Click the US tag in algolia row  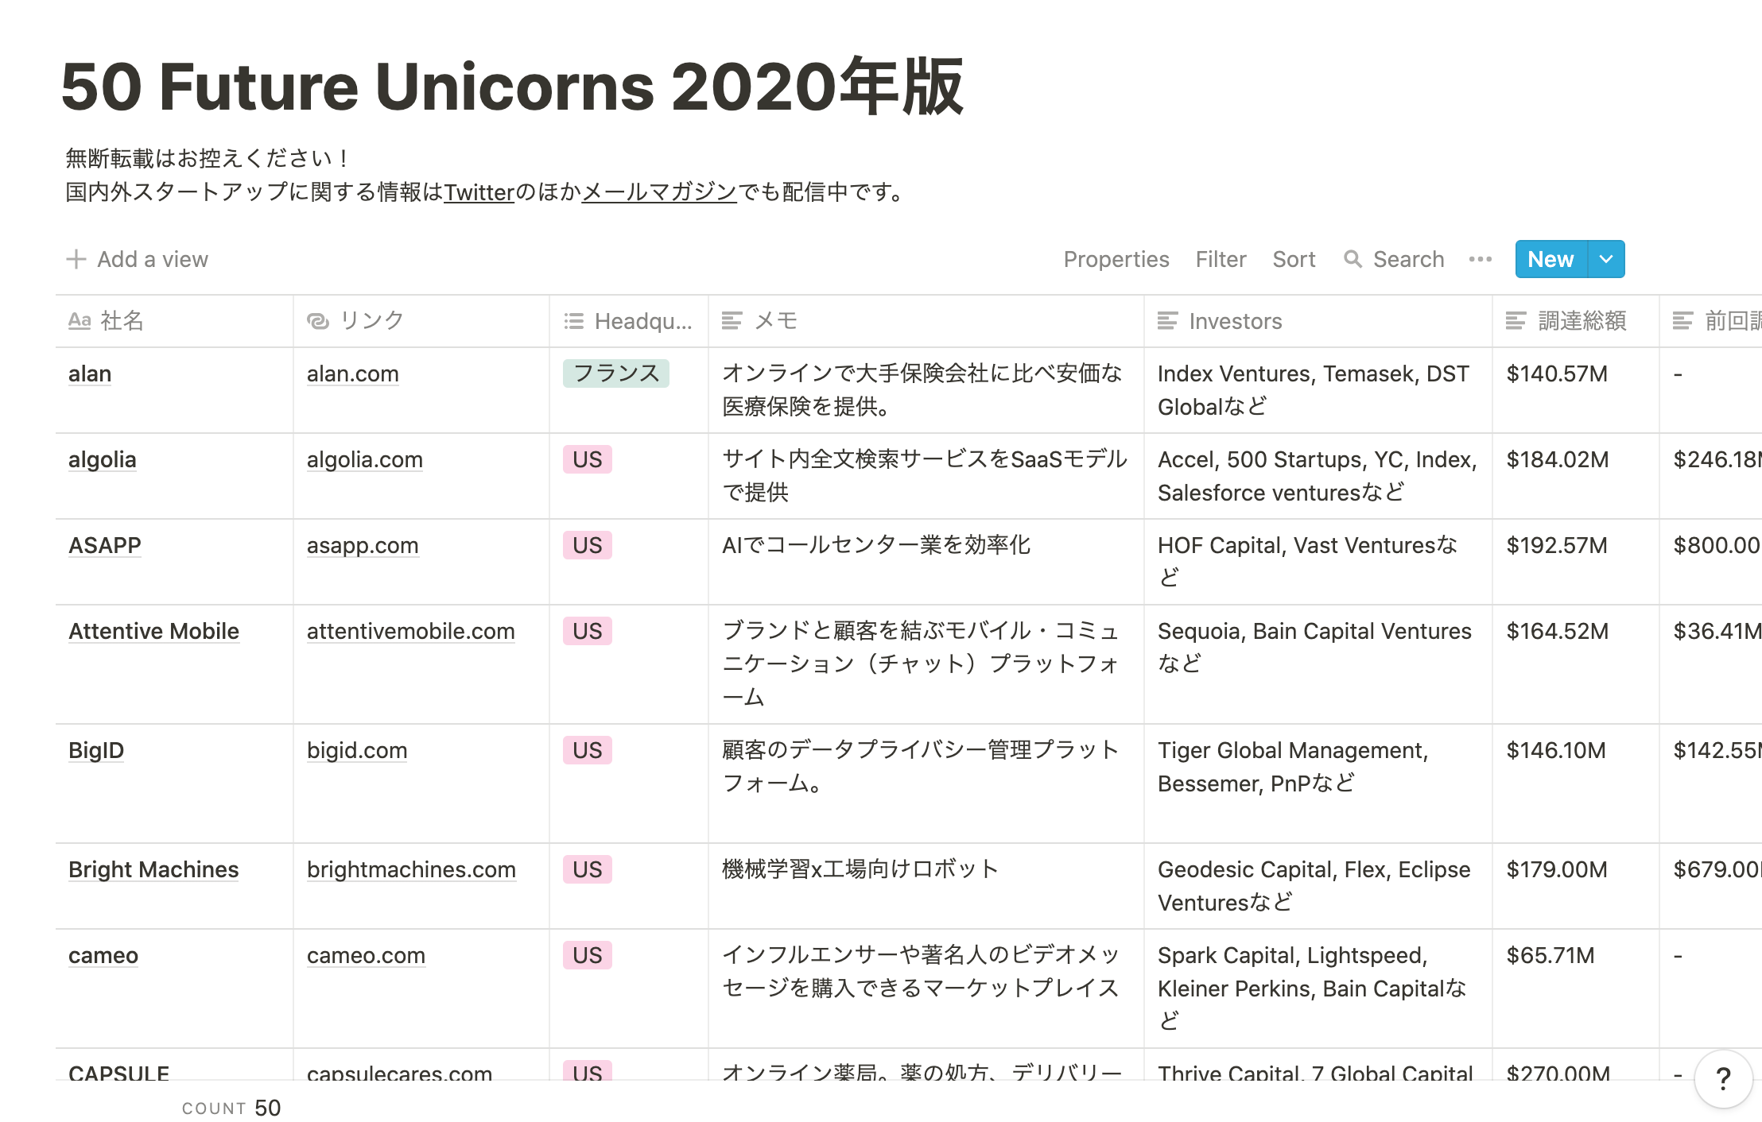588,459
